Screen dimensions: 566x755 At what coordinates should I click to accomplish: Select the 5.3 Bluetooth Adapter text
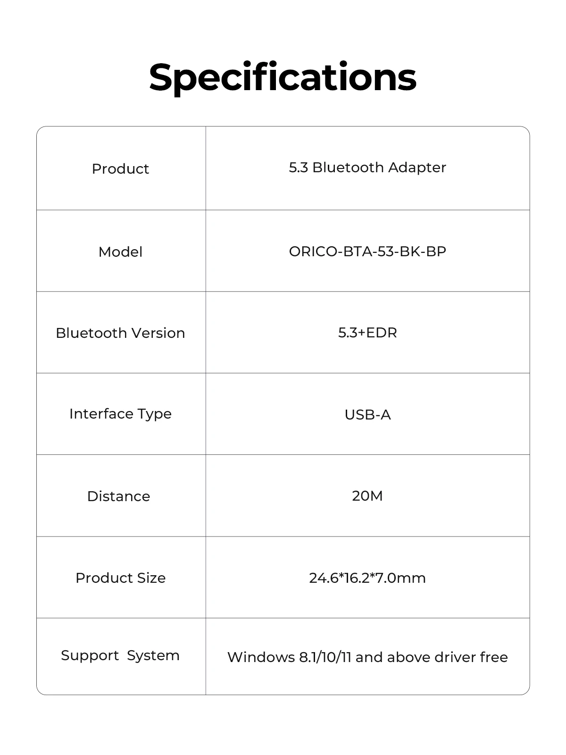click(367, 168)
